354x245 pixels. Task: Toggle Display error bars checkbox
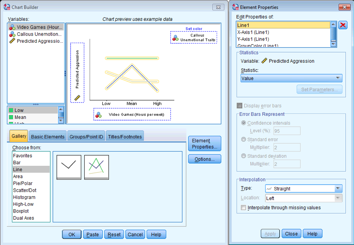(x=240, y=105)
